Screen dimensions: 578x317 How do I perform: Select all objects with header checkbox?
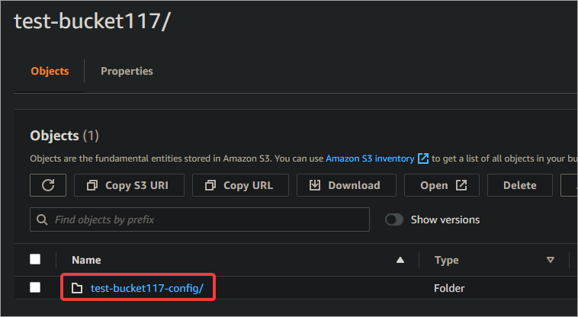(35, 259)
